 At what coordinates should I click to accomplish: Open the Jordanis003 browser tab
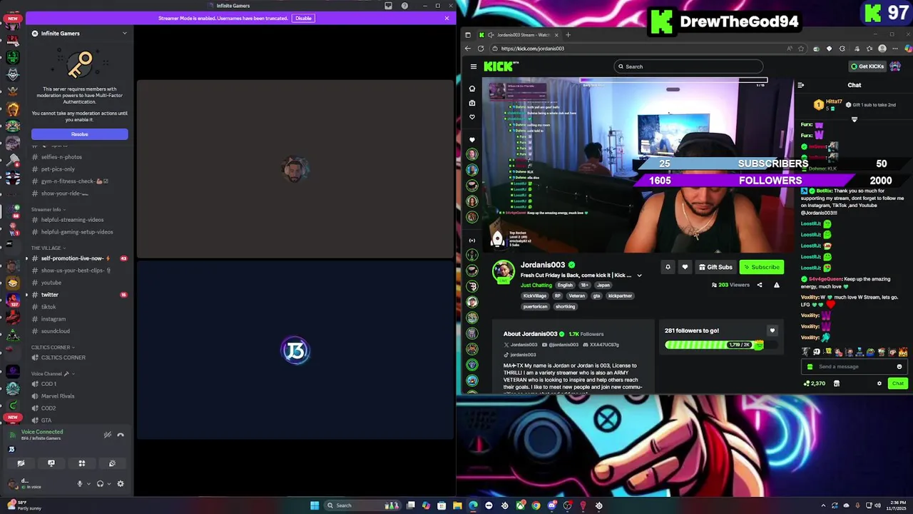tap(519, 35)
